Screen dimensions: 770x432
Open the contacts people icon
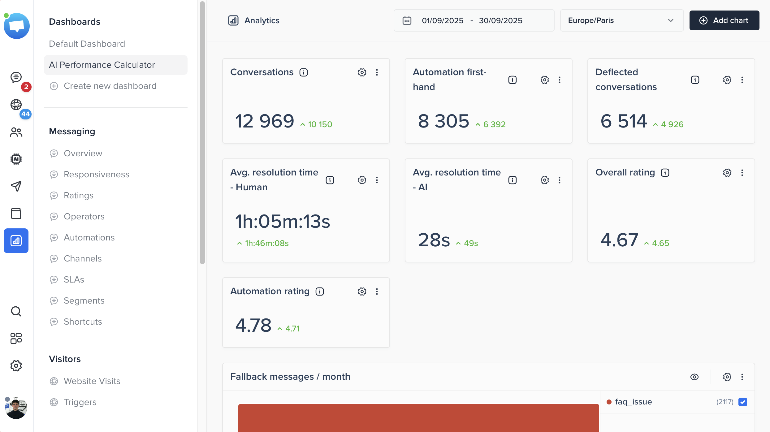(x=16, y=132)
